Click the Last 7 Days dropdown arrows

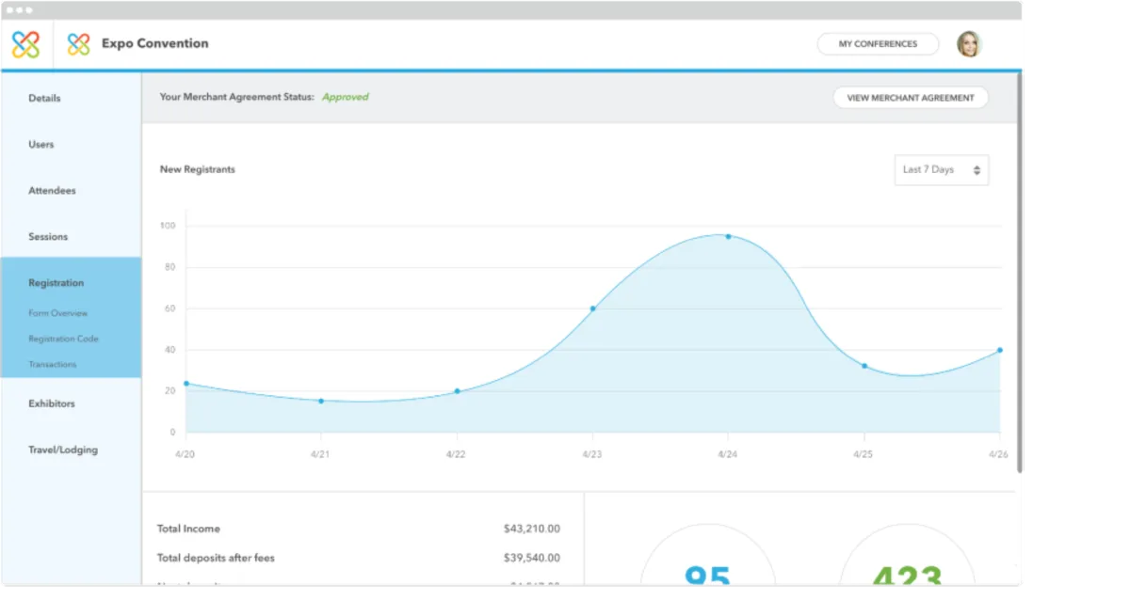coord(977,170)
